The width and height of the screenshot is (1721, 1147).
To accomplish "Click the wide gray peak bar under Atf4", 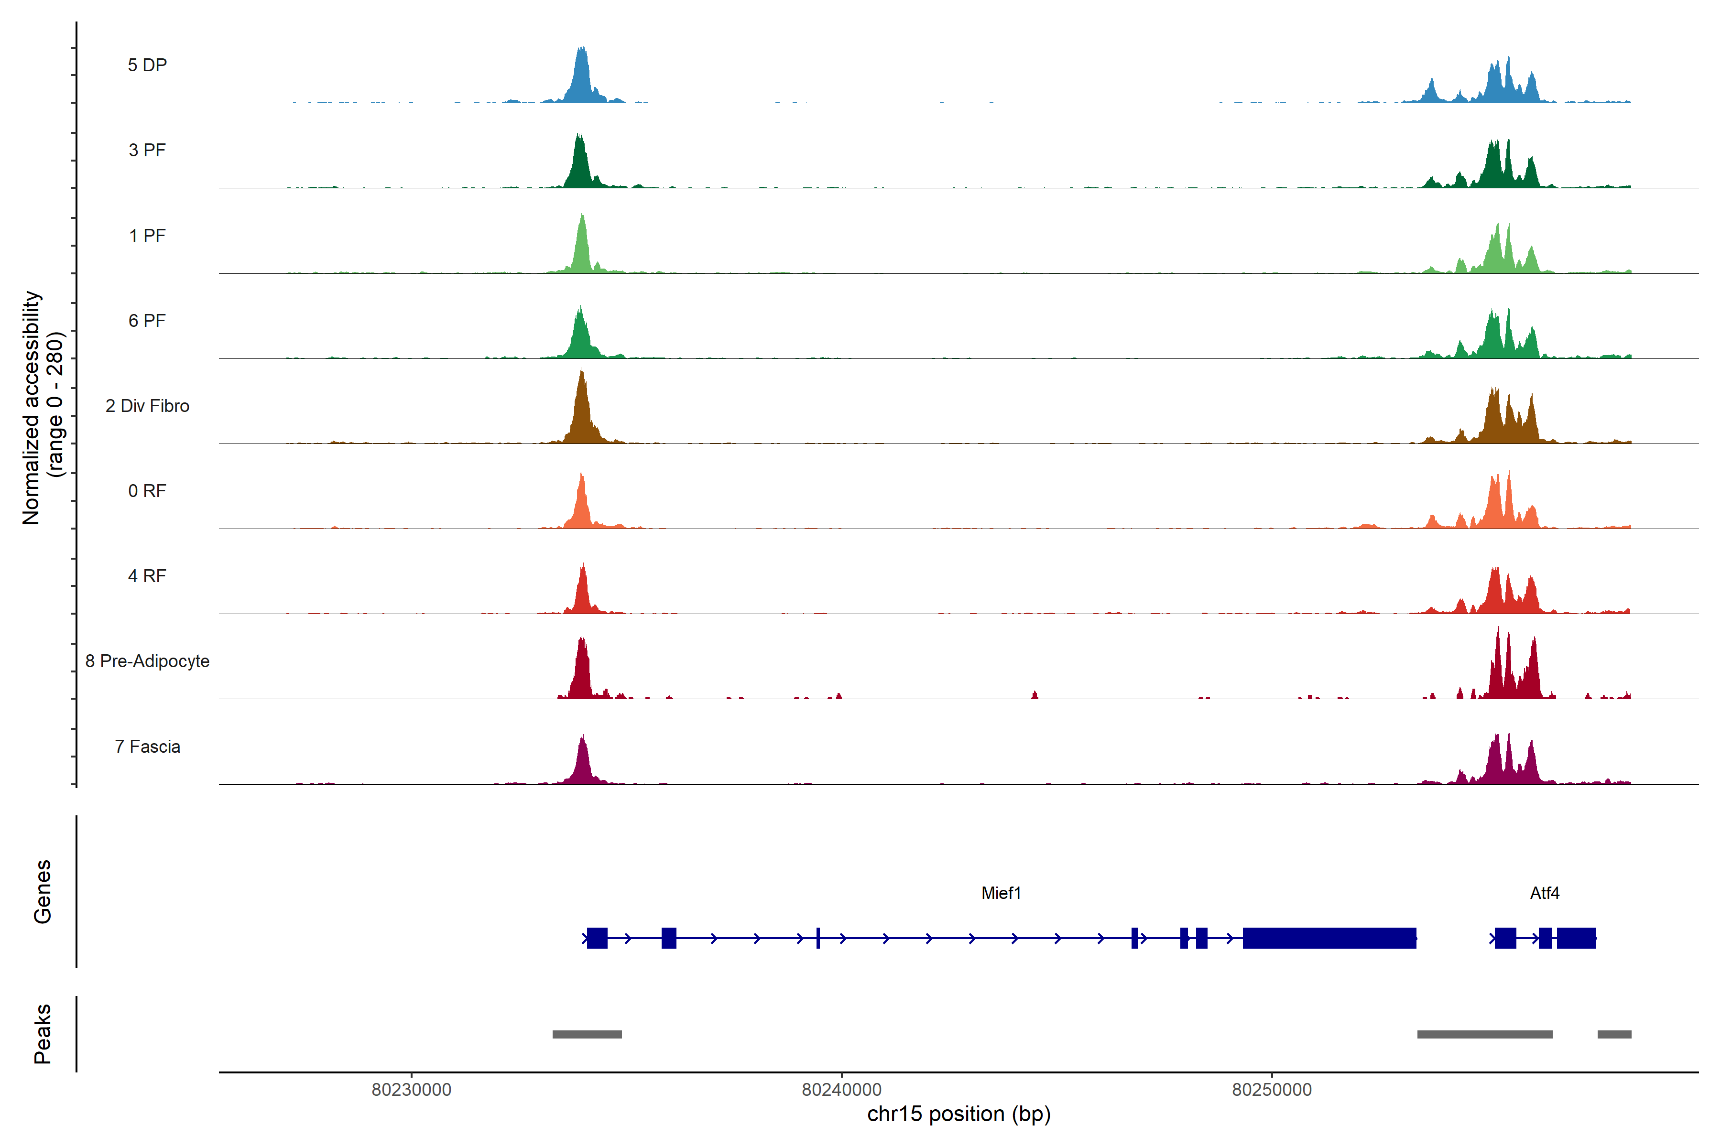I will pyautogui.click(x=1485, y=1034).
